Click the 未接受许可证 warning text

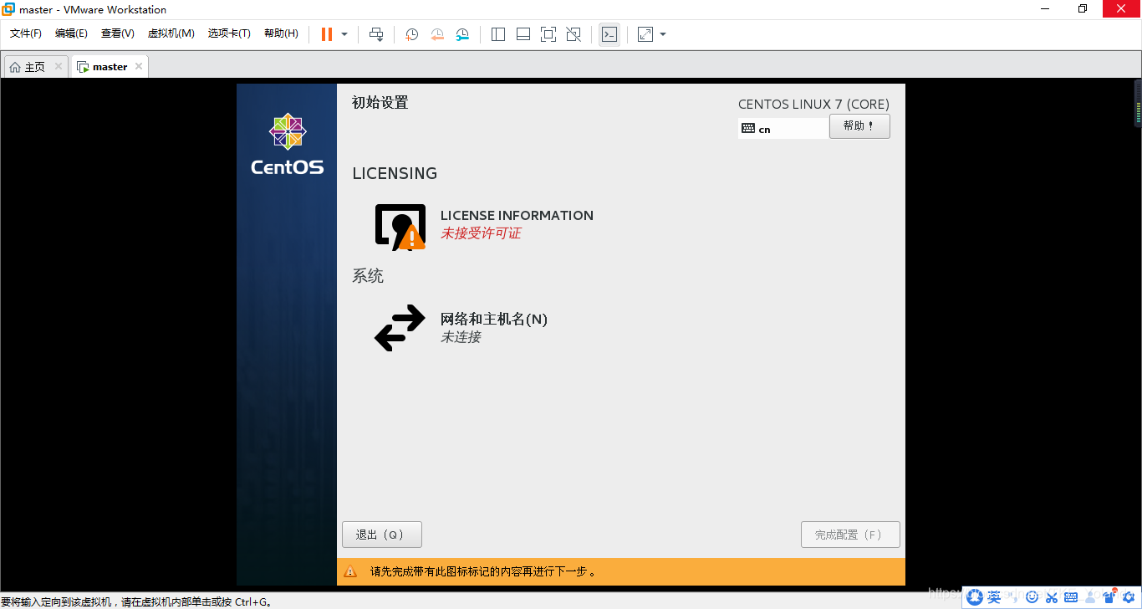[481, 233]
